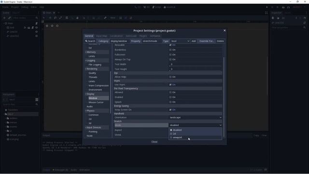Open the script attached to Main node

tap(37, 23)
